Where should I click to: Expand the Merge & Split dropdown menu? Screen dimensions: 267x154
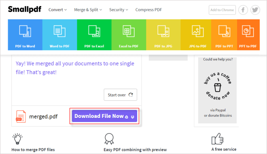point(88,10)
